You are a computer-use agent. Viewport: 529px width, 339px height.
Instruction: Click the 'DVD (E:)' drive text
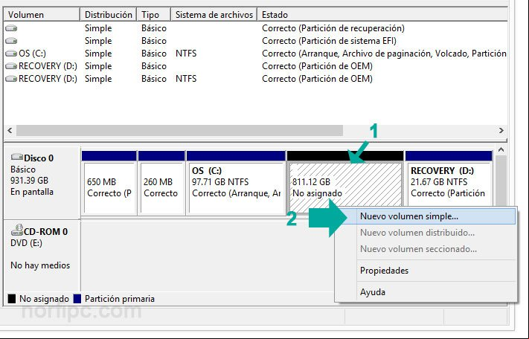(x=26, y=243)
